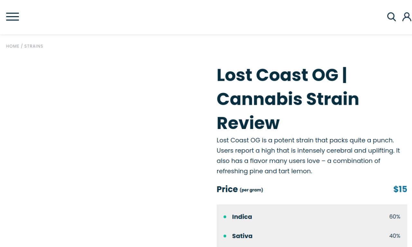
Task: Click the word Review in title
Action: (248, 123)
